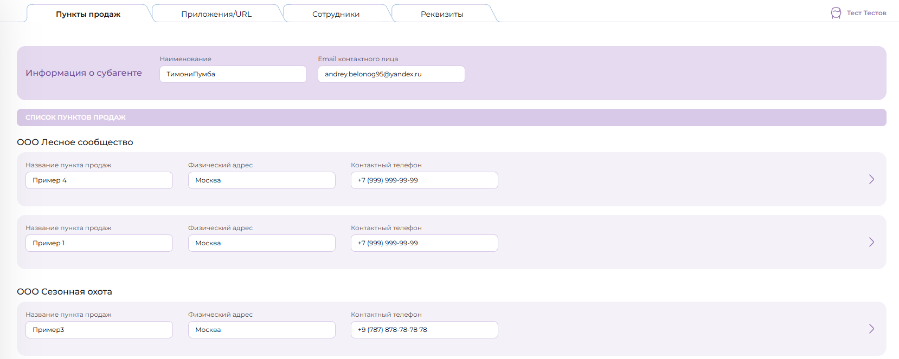The image size is (899, 359).
Task: Expand the Пример 1 sales point chevron
Action: coord(871,242)
